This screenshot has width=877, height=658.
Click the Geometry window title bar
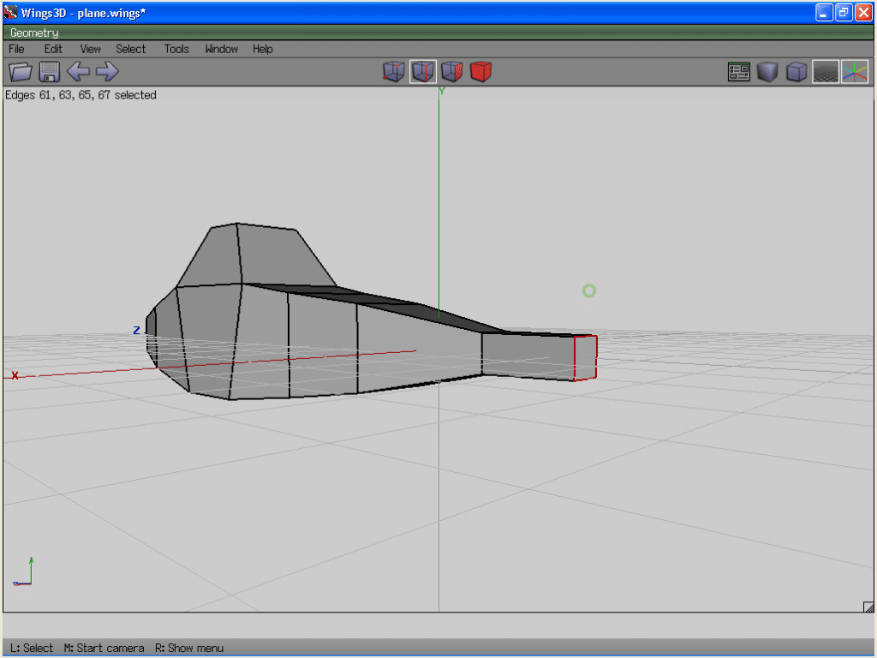click(428, 33)
